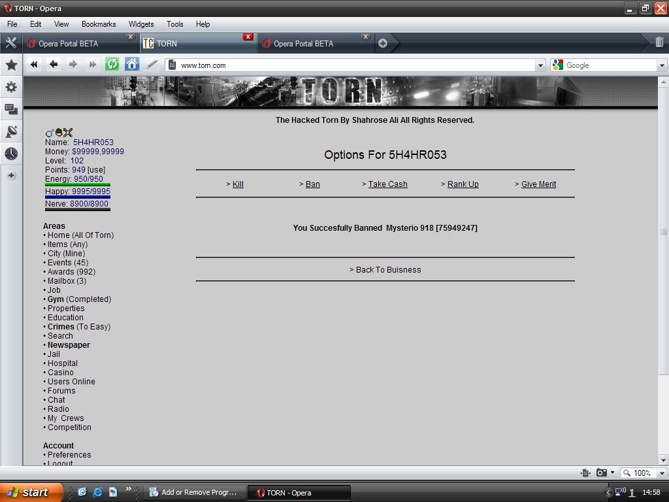Switch to the TORN tab
The height and width of the screenshot is (502, 669).
click(197, 44)
